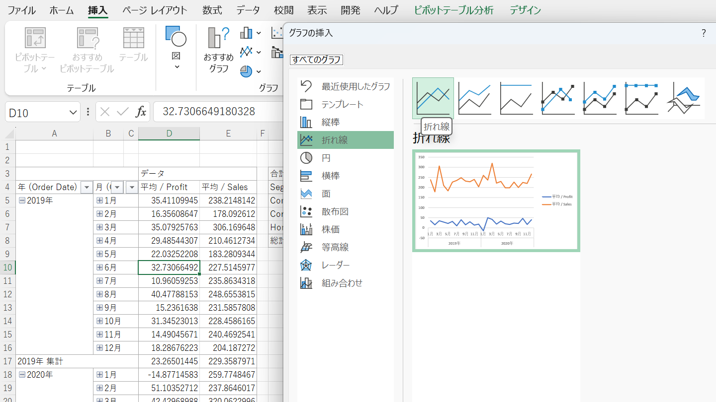Select the 100% stacked markers line icon
The image size is (716, 402).
point(642,98)
